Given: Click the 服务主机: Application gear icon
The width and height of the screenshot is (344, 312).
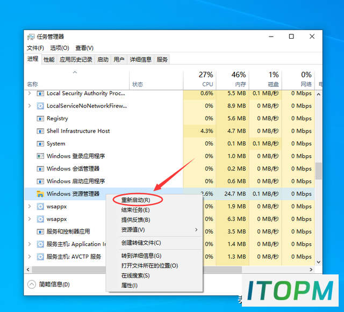Looking at the screenshot, I should [40, 244].
